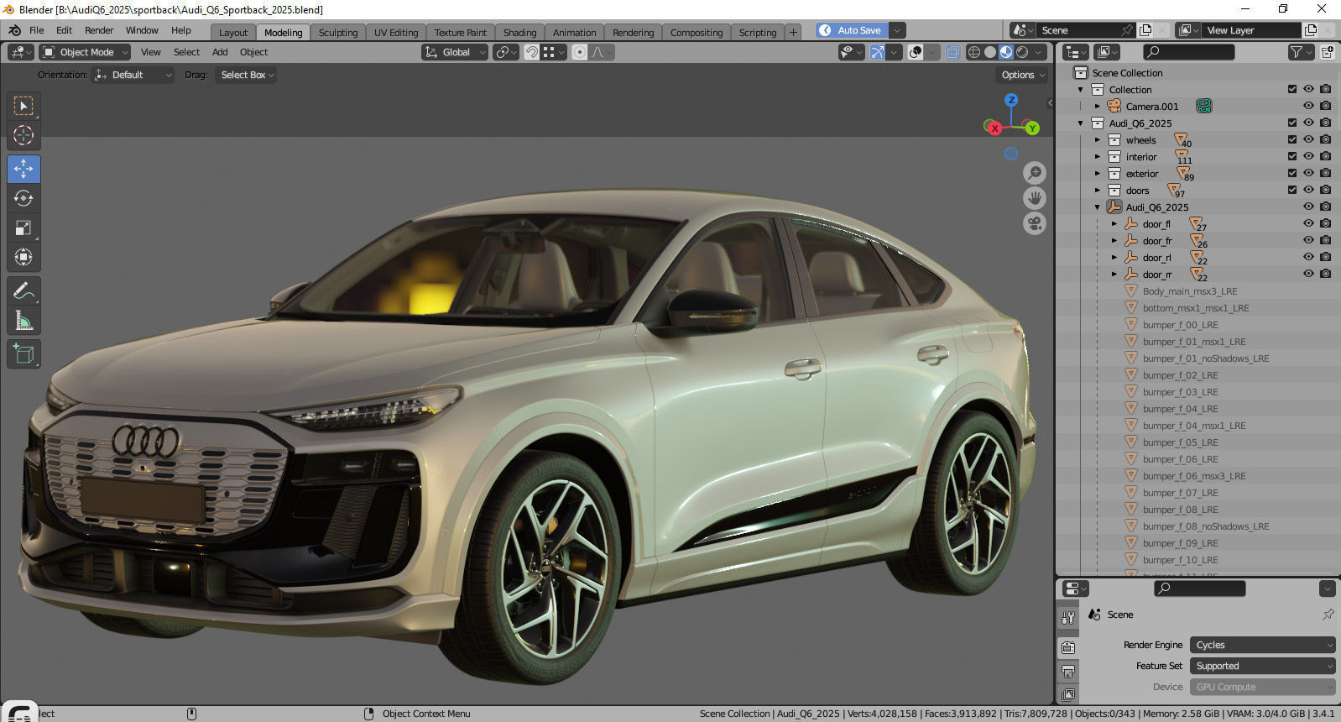The width and height of the screenshot is (1341, 722).
Task: Select the Annotate tool
Action: pyautogui.click(x=23, y=290)
